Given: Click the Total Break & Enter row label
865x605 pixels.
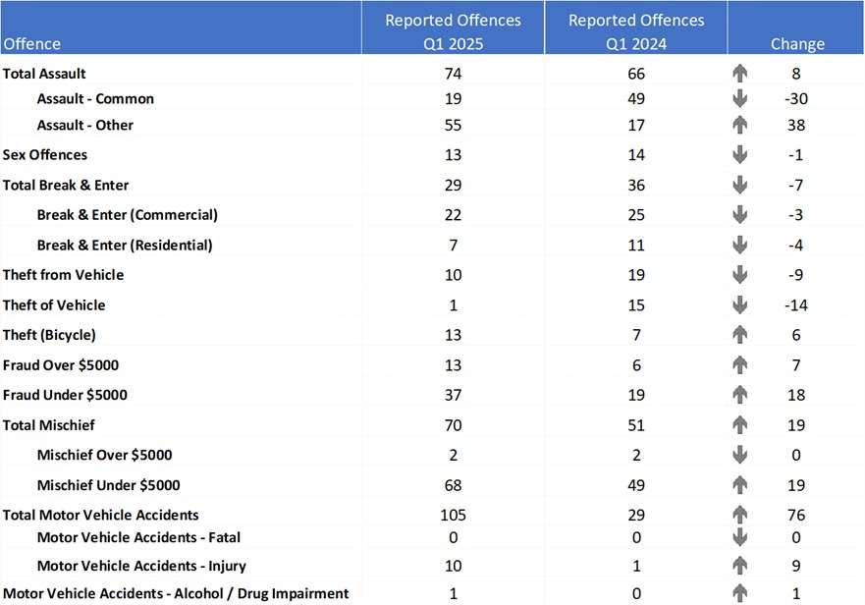Looking at the screenshot, I should (x=66, y=186).
